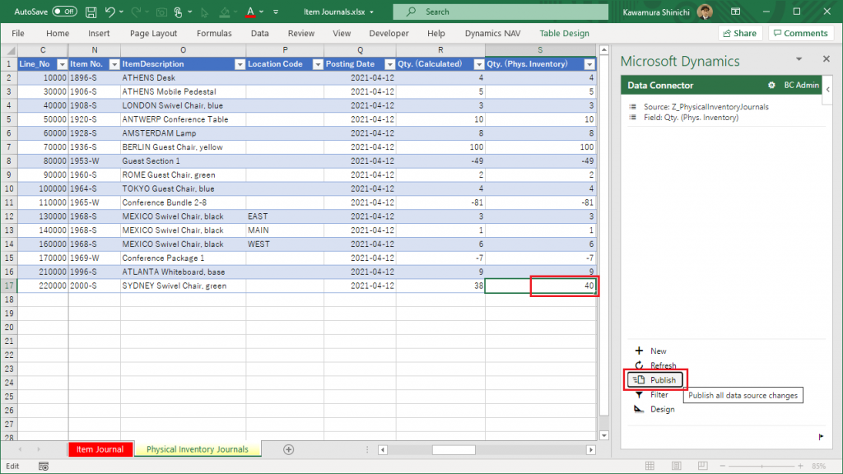Click the Refresh label in Data Connector

click(663, 365)
